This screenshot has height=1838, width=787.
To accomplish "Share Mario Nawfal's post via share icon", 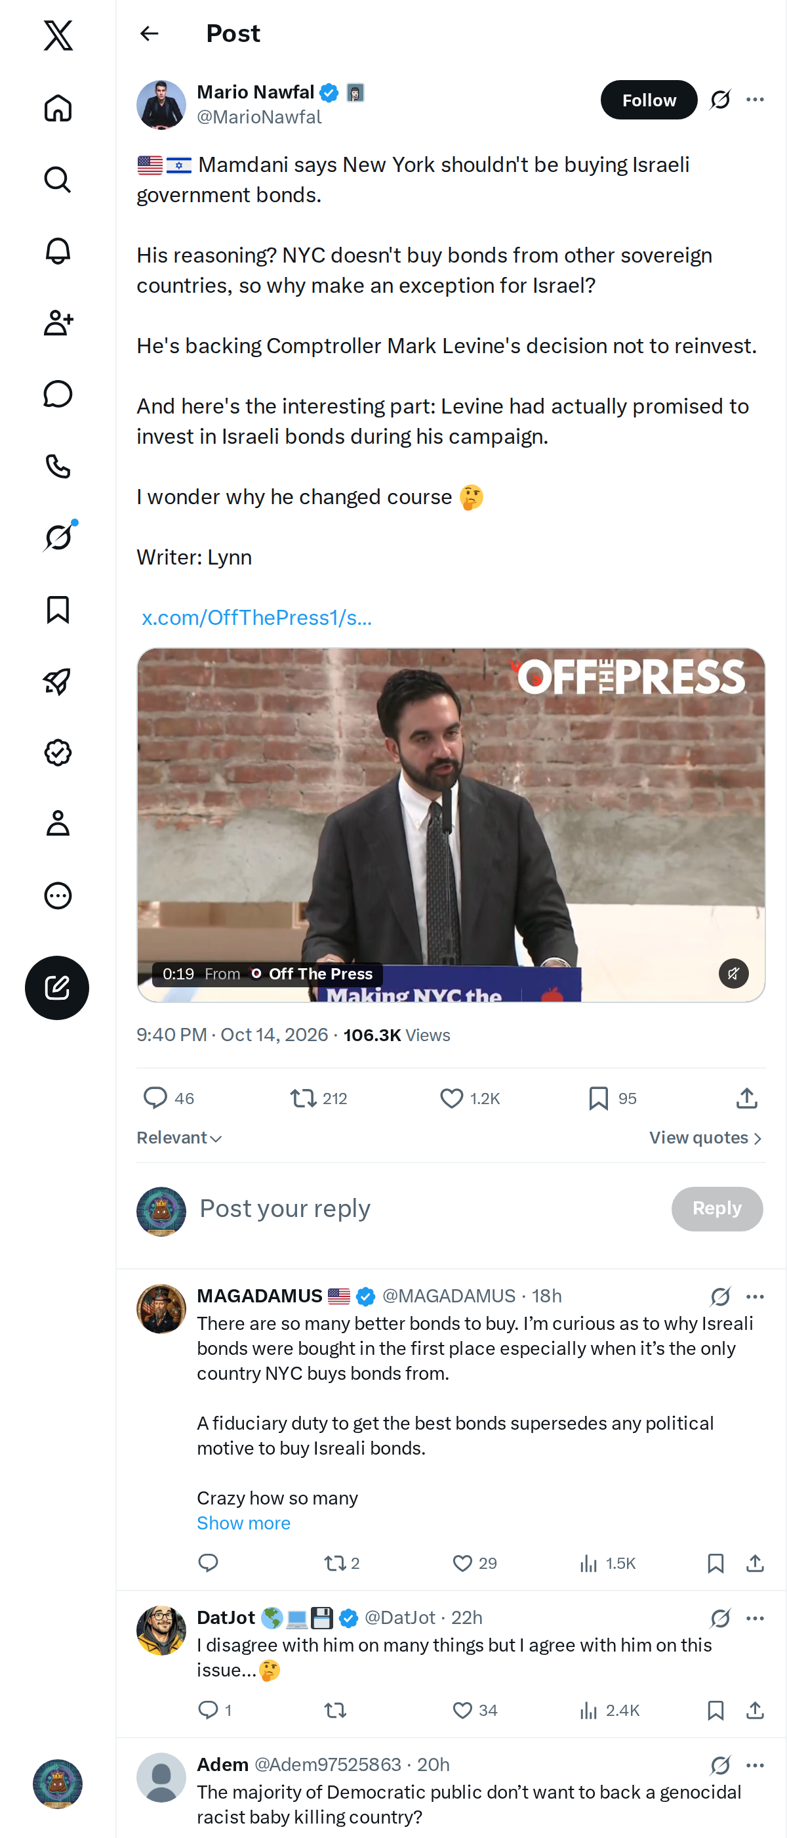I will (746, 1098).
